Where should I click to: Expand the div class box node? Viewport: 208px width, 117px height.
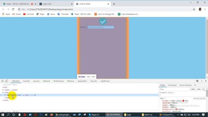(x=5, y=95)
